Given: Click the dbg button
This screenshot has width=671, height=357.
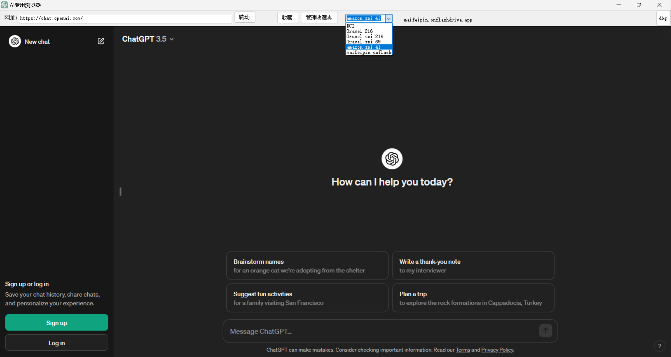Looking at the screenshot, I should [x=663, y=18].
